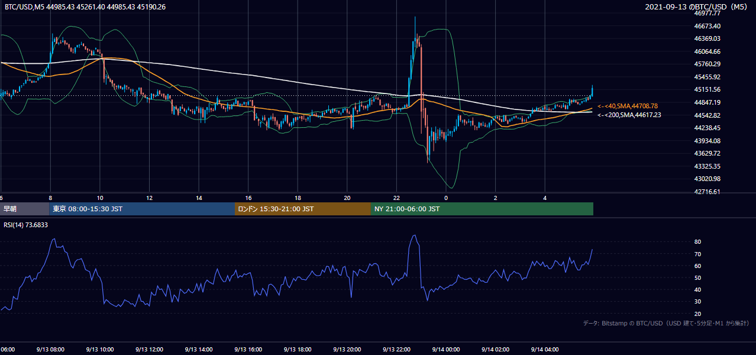Click the latest blue candle at chart's right end
This screenshot has width=756, height=355.
592,91
